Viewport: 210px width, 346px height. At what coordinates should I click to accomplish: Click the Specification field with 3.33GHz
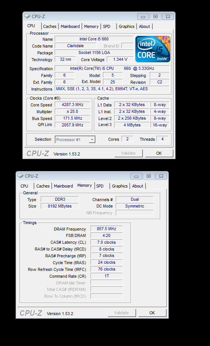[x=112, y=68]
